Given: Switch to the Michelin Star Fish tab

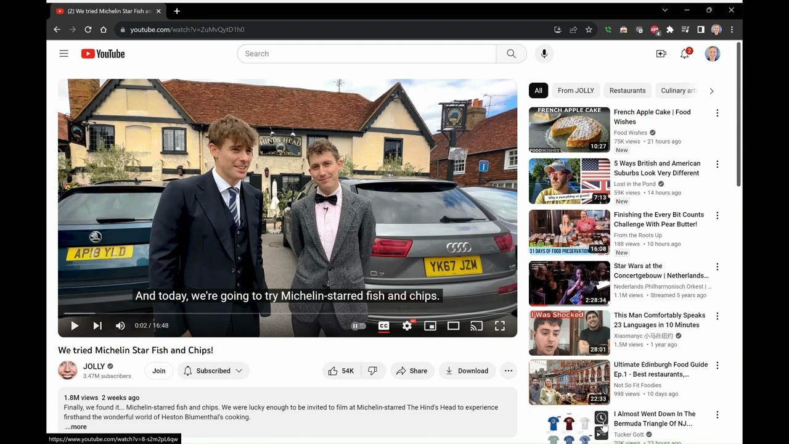Looking at the screenshot, I should click(x=109, y=11).
